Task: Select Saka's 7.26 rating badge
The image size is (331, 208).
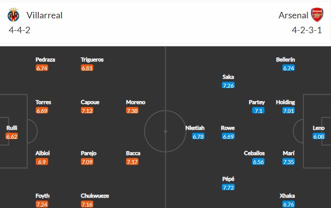Action: pyautogui.click(x=228, y=85)
